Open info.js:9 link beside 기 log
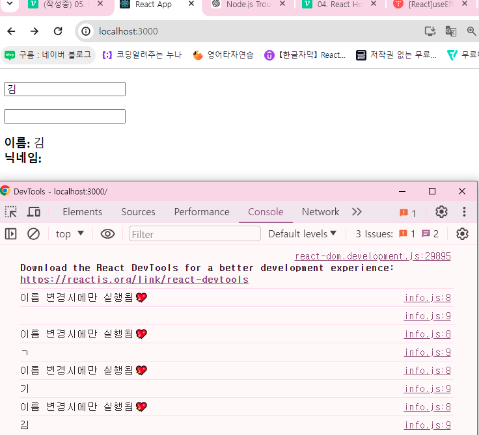Image resolution: width=479 pixels, height=435 pixels. (x=428, y=389)
